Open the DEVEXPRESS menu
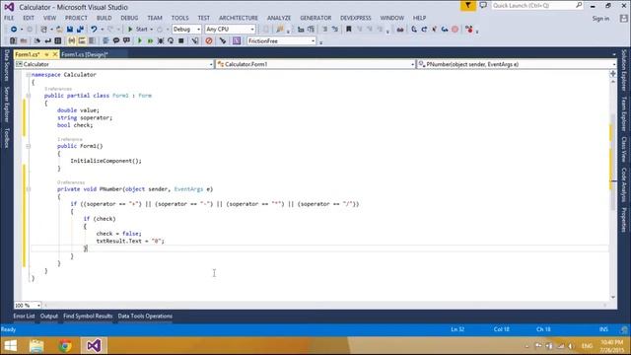This screenshot has width=631, height=355. [355, 18]
